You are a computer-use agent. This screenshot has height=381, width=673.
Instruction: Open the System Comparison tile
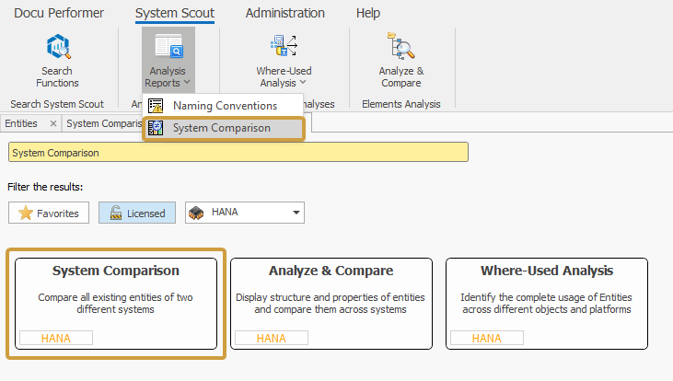[x=116, y=303]
